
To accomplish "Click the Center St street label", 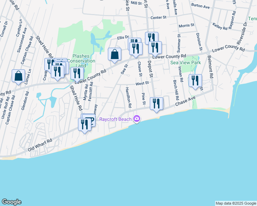I will tap(158, 18).
